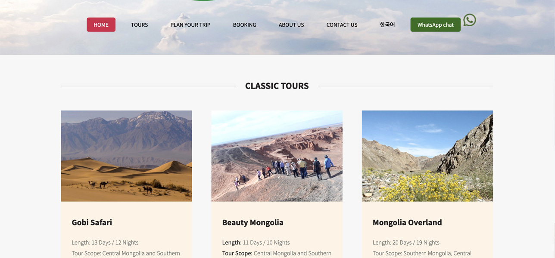Viewport: 555px width, 258px height.
Task: Open the WhatsApp chat button
Action: pos(435,25)
